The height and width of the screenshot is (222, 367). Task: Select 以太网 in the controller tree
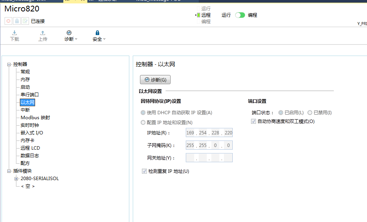27,102
